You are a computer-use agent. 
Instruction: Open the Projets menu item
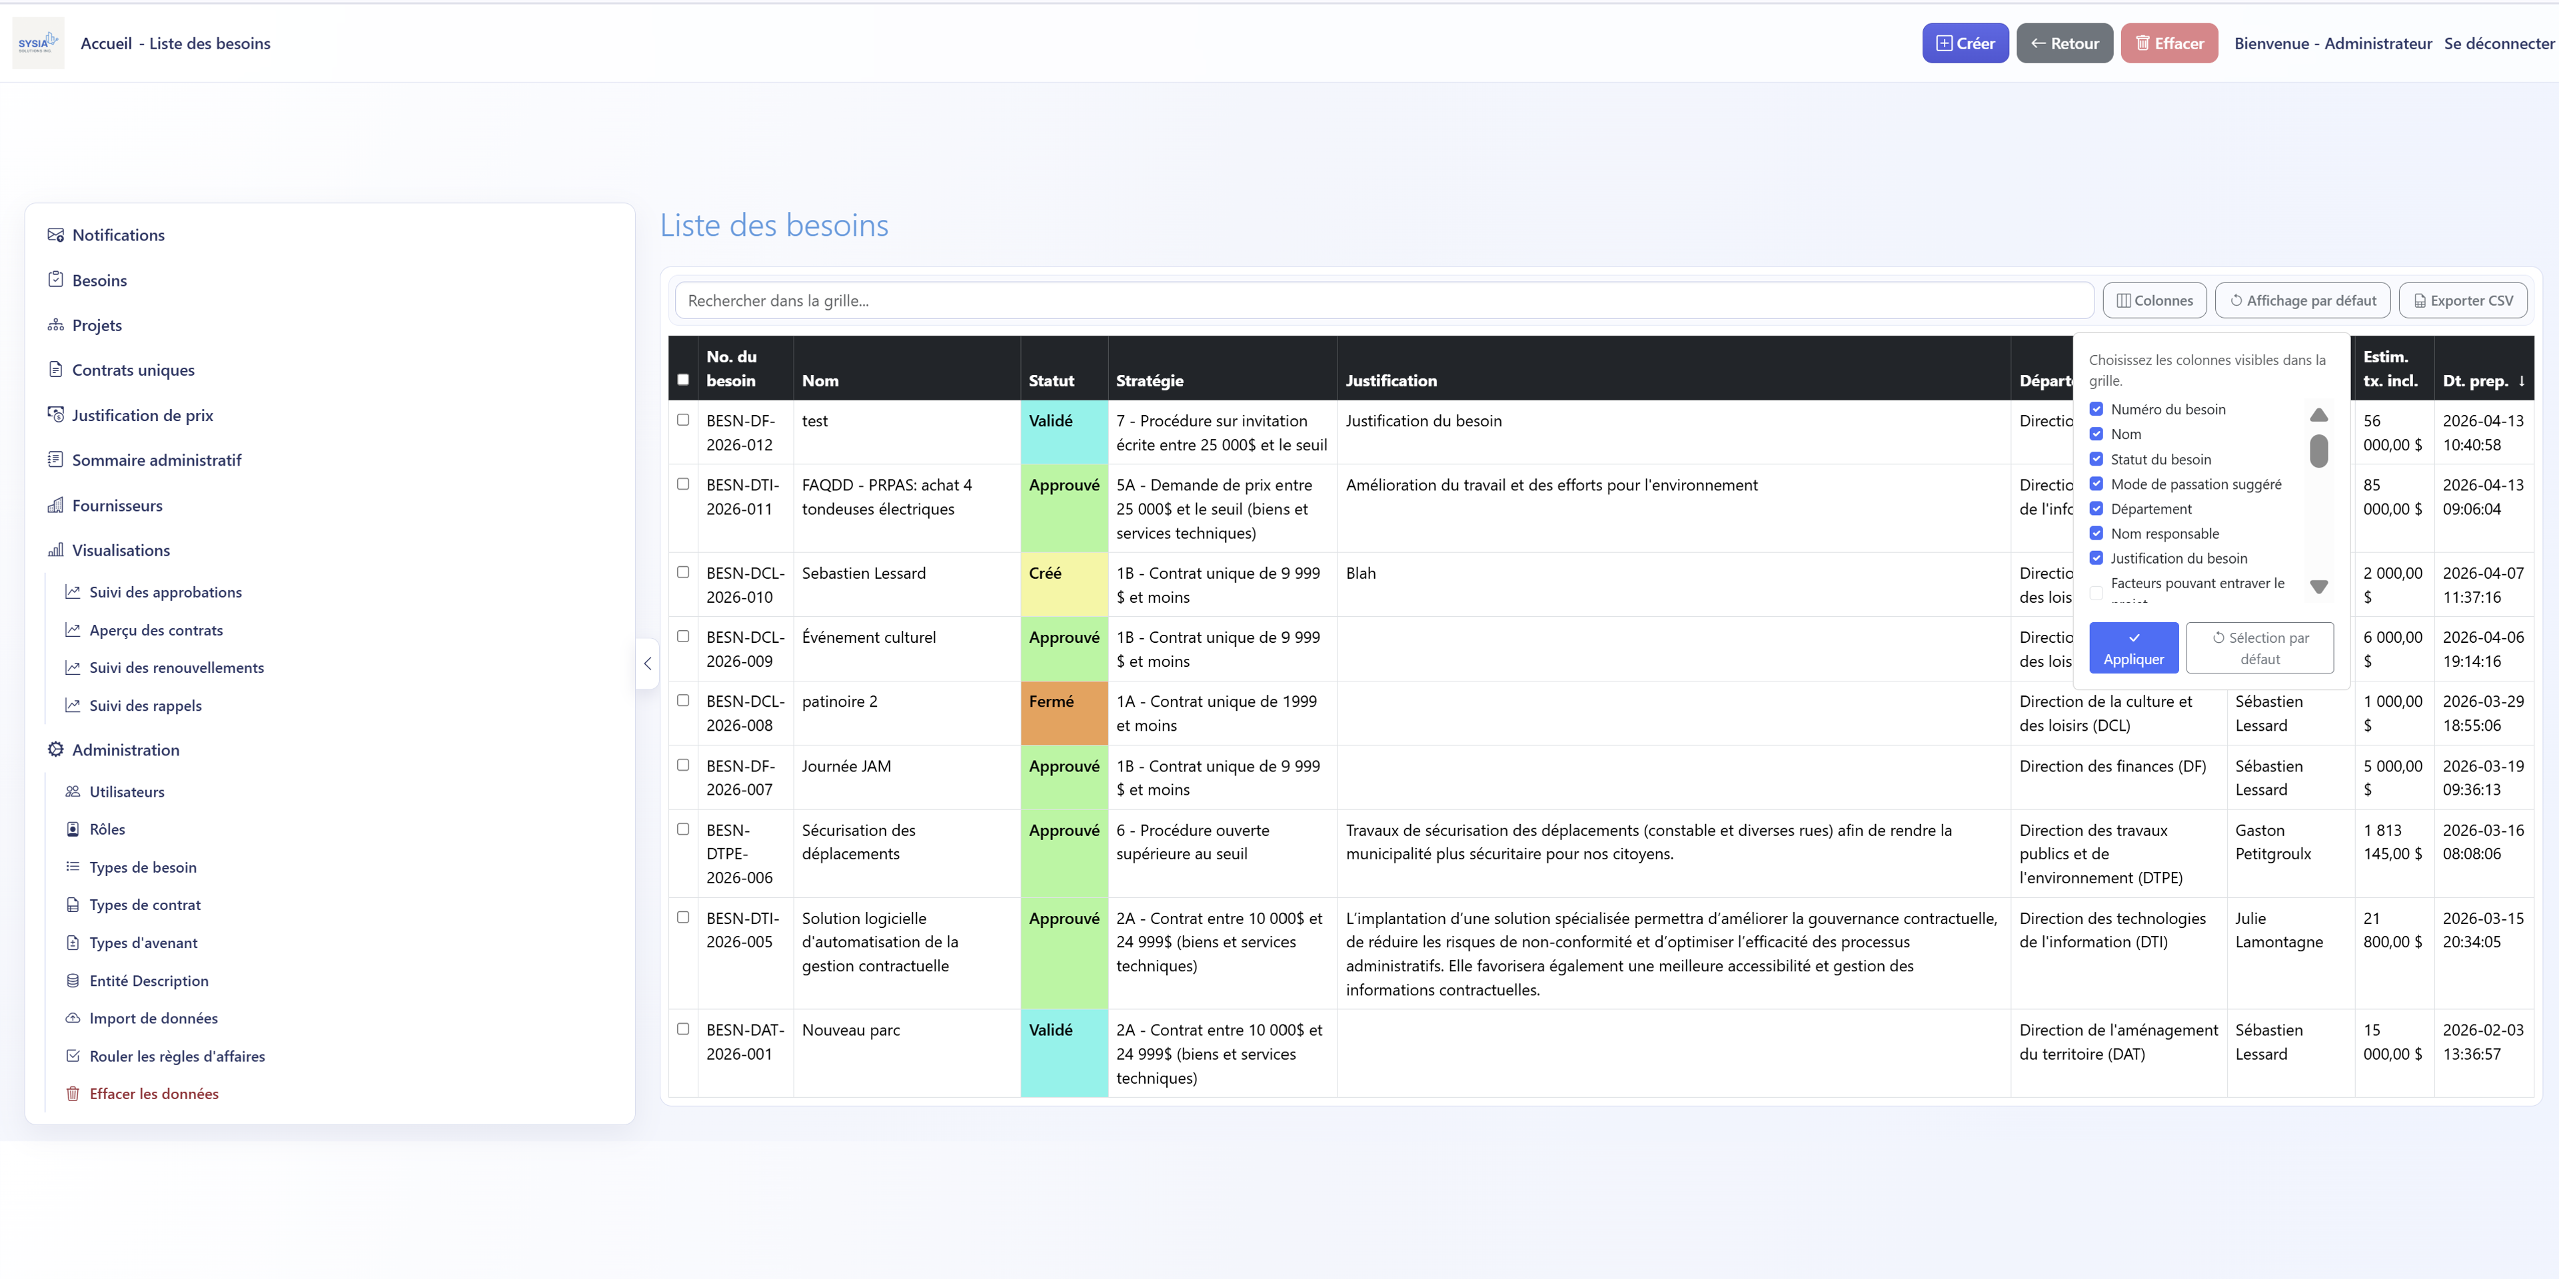pos(97,324)
